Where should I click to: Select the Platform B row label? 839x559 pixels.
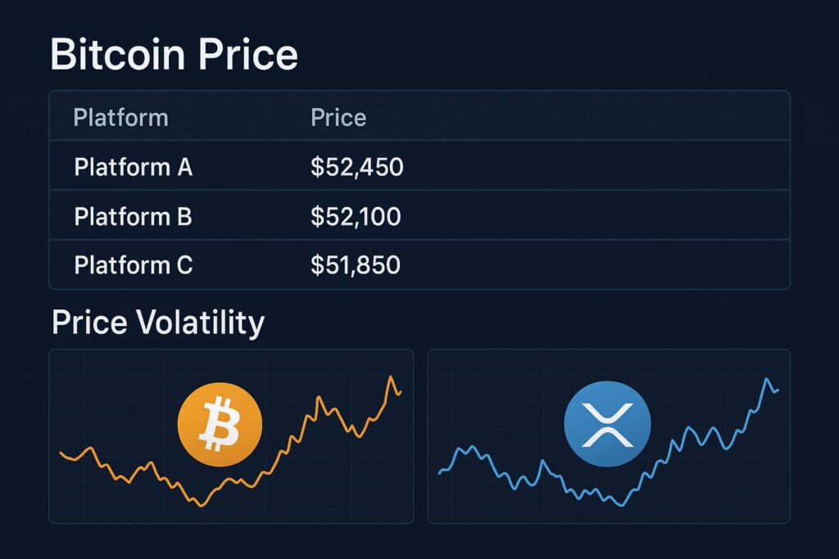133,217
